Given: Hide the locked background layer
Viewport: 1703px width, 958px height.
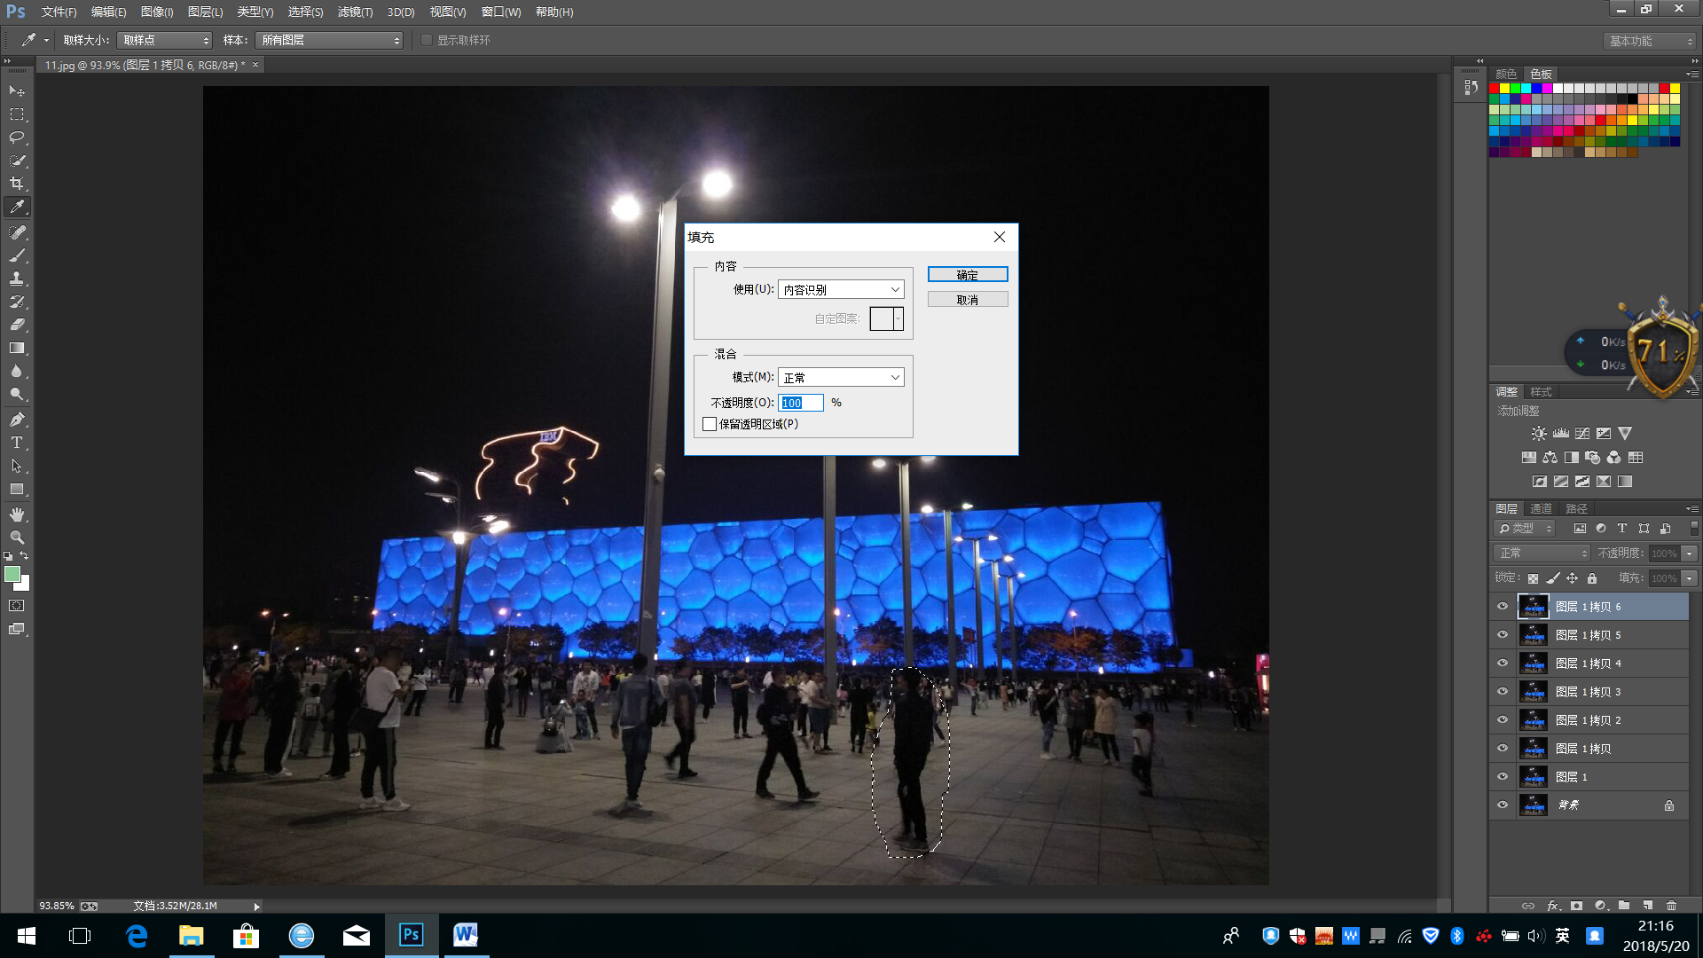Looking at the screenshot, I should coord(1503,805).
